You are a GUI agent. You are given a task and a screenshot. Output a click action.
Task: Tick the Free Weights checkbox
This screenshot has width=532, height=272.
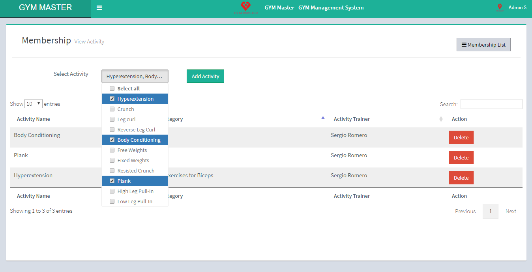point(112,150)
